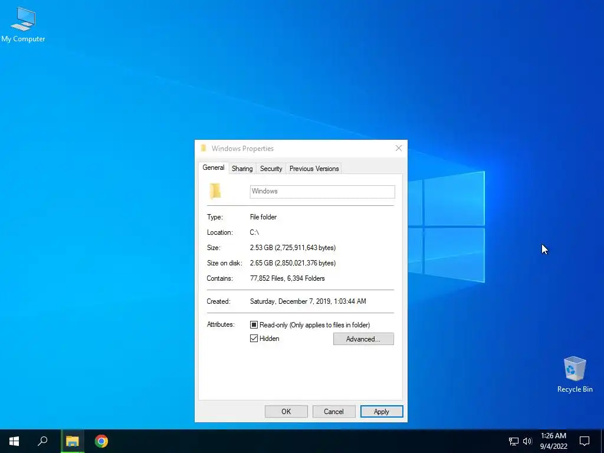The width and height of the screenshot is (604, 453).
Task: Click '77,852 Files, 6,394 Folders' text
Action: [287, 278]
